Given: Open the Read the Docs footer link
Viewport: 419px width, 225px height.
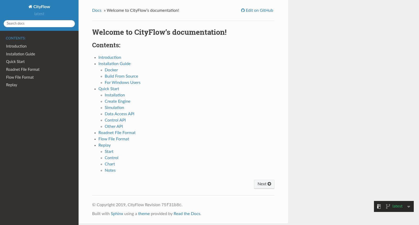Looking at the screenshot, I should (x=187, y=214).
